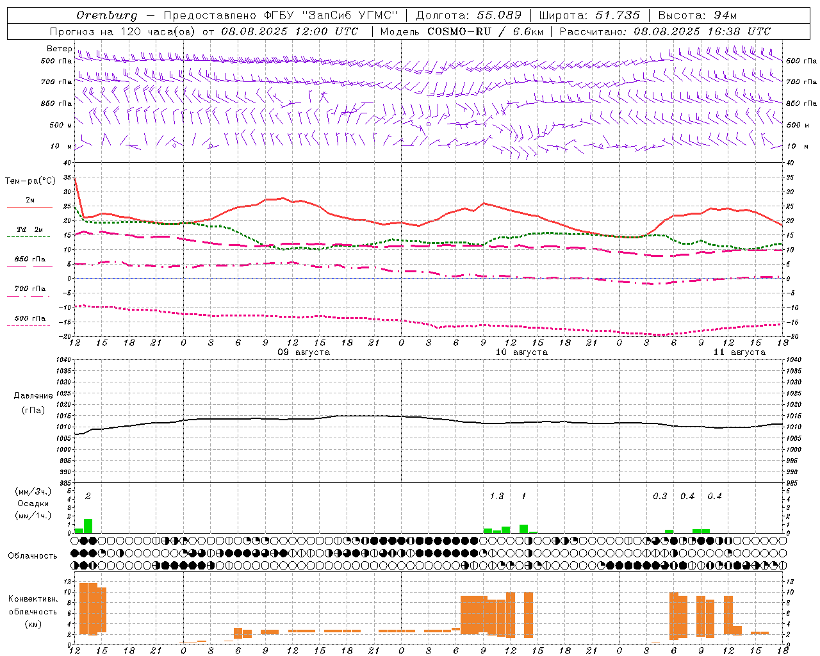820x656 pixels.
Task: Click the 'Td 2м' dew point legend label
Action: (30, 229)
